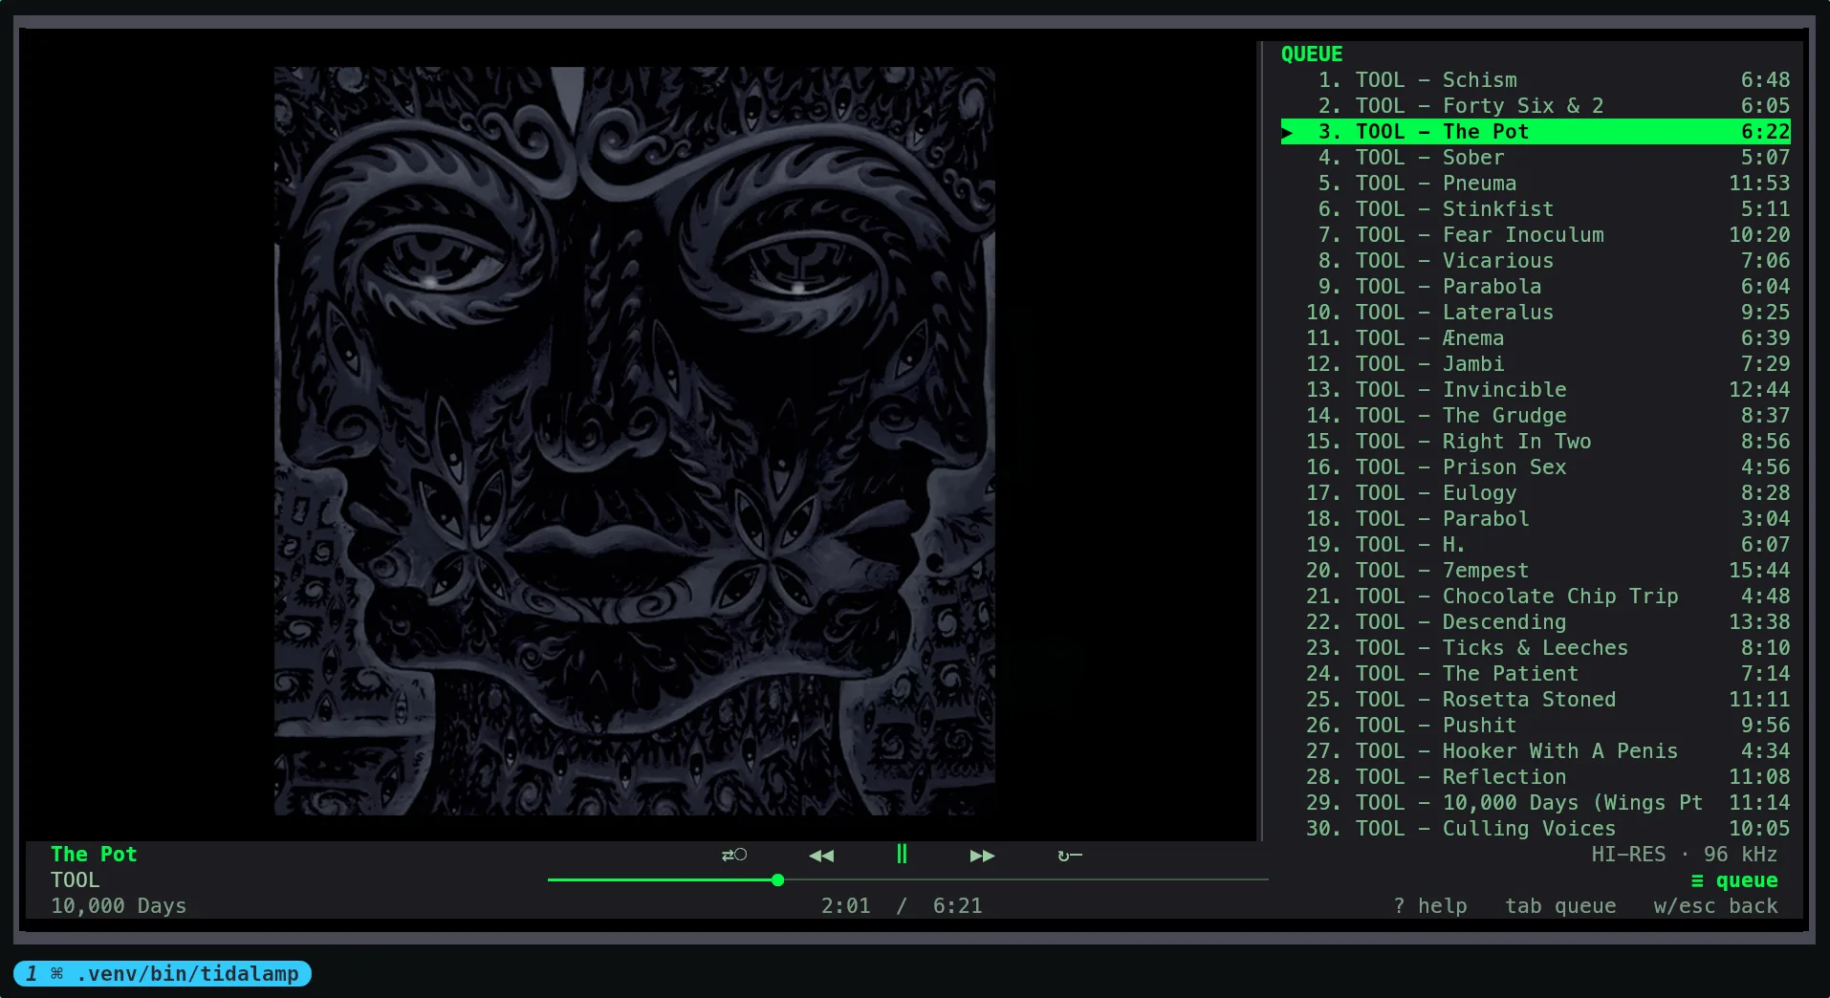Click the playback progress bar handle
1830x998 pixels.
(x=777, y=879)
